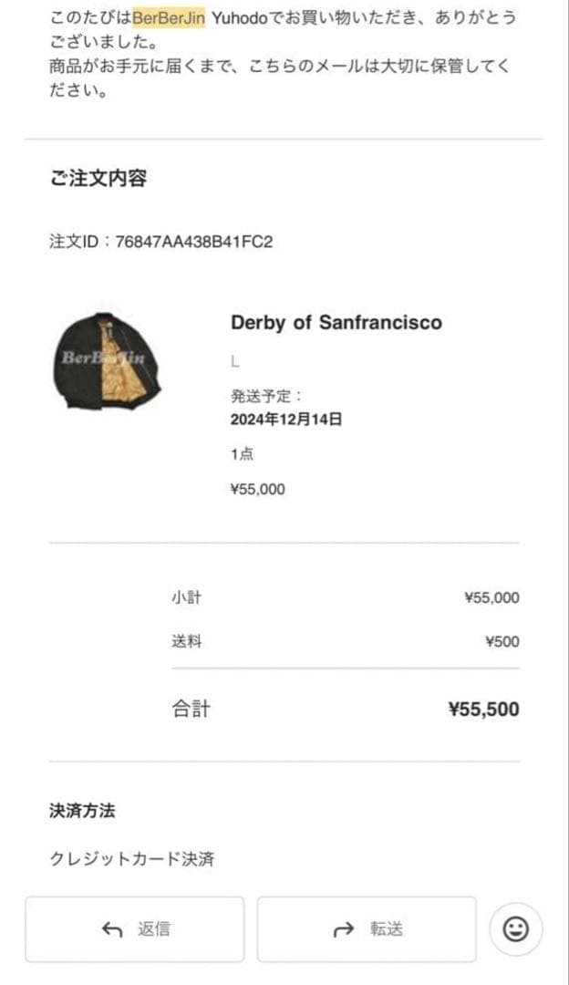This screenshot has height=985, width=569.
Task: Click the shipping date 2024年12月14日
Action: tap(278, 416)
